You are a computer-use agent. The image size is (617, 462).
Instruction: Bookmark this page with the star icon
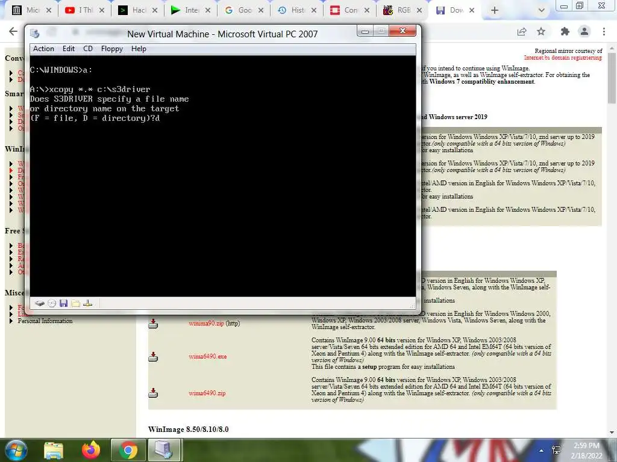(x=541, y=31)
